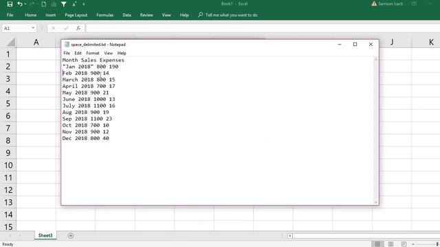Click the Redo arrow in Quick Access Toolbar
This screenshot has width=440, height=247.
tap(32, 4)
